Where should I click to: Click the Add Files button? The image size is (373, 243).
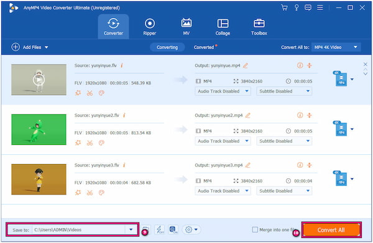point(26,47)
